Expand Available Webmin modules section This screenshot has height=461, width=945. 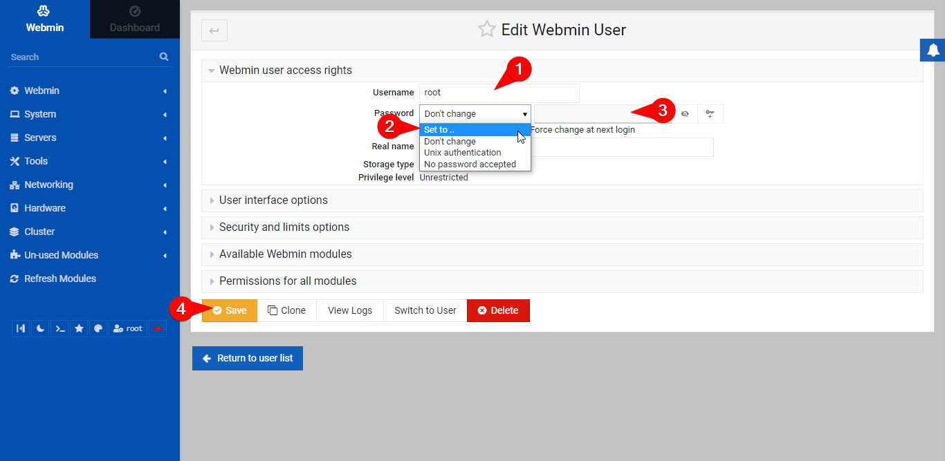tap(562, 254)
